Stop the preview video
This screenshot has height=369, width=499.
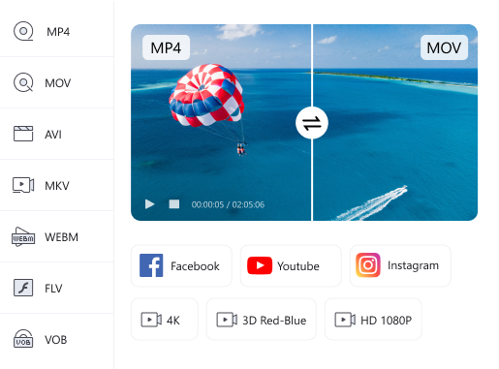click(x=174, y=204)
